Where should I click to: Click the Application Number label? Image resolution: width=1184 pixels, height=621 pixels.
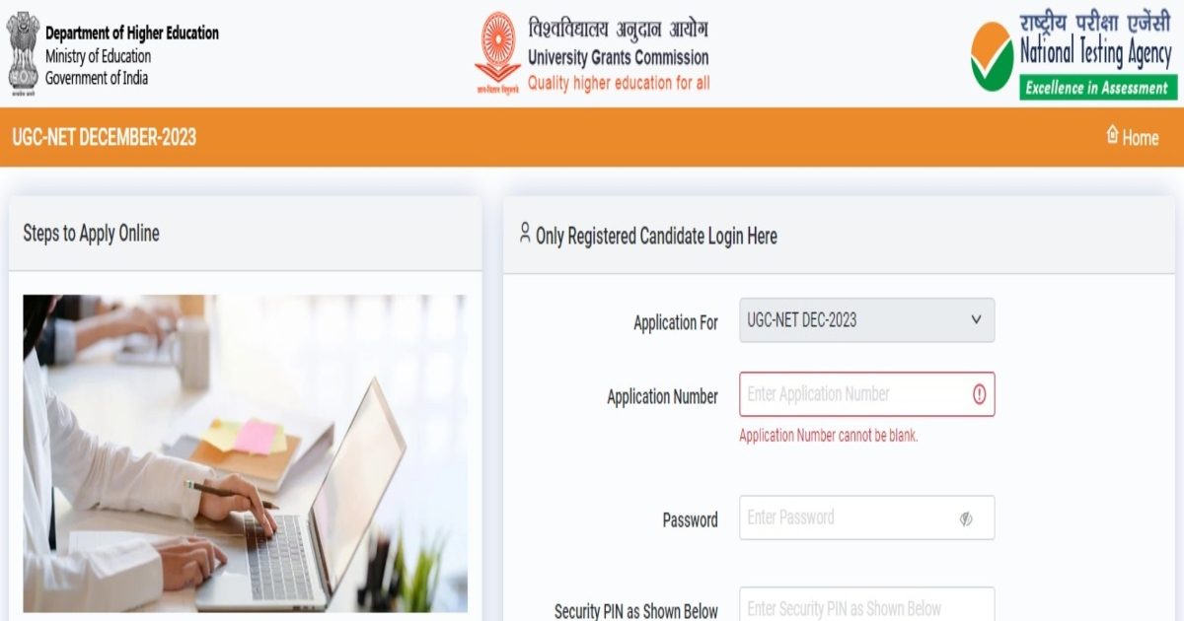click(662, 397)
